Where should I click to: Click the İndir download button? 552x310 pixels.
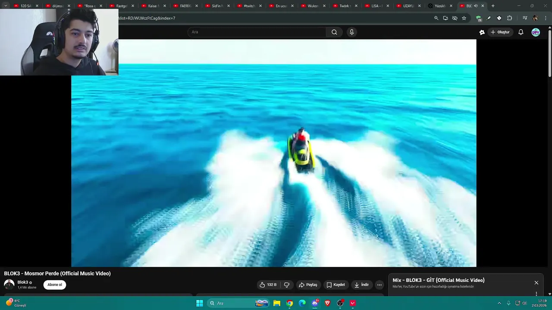point(361,285)
